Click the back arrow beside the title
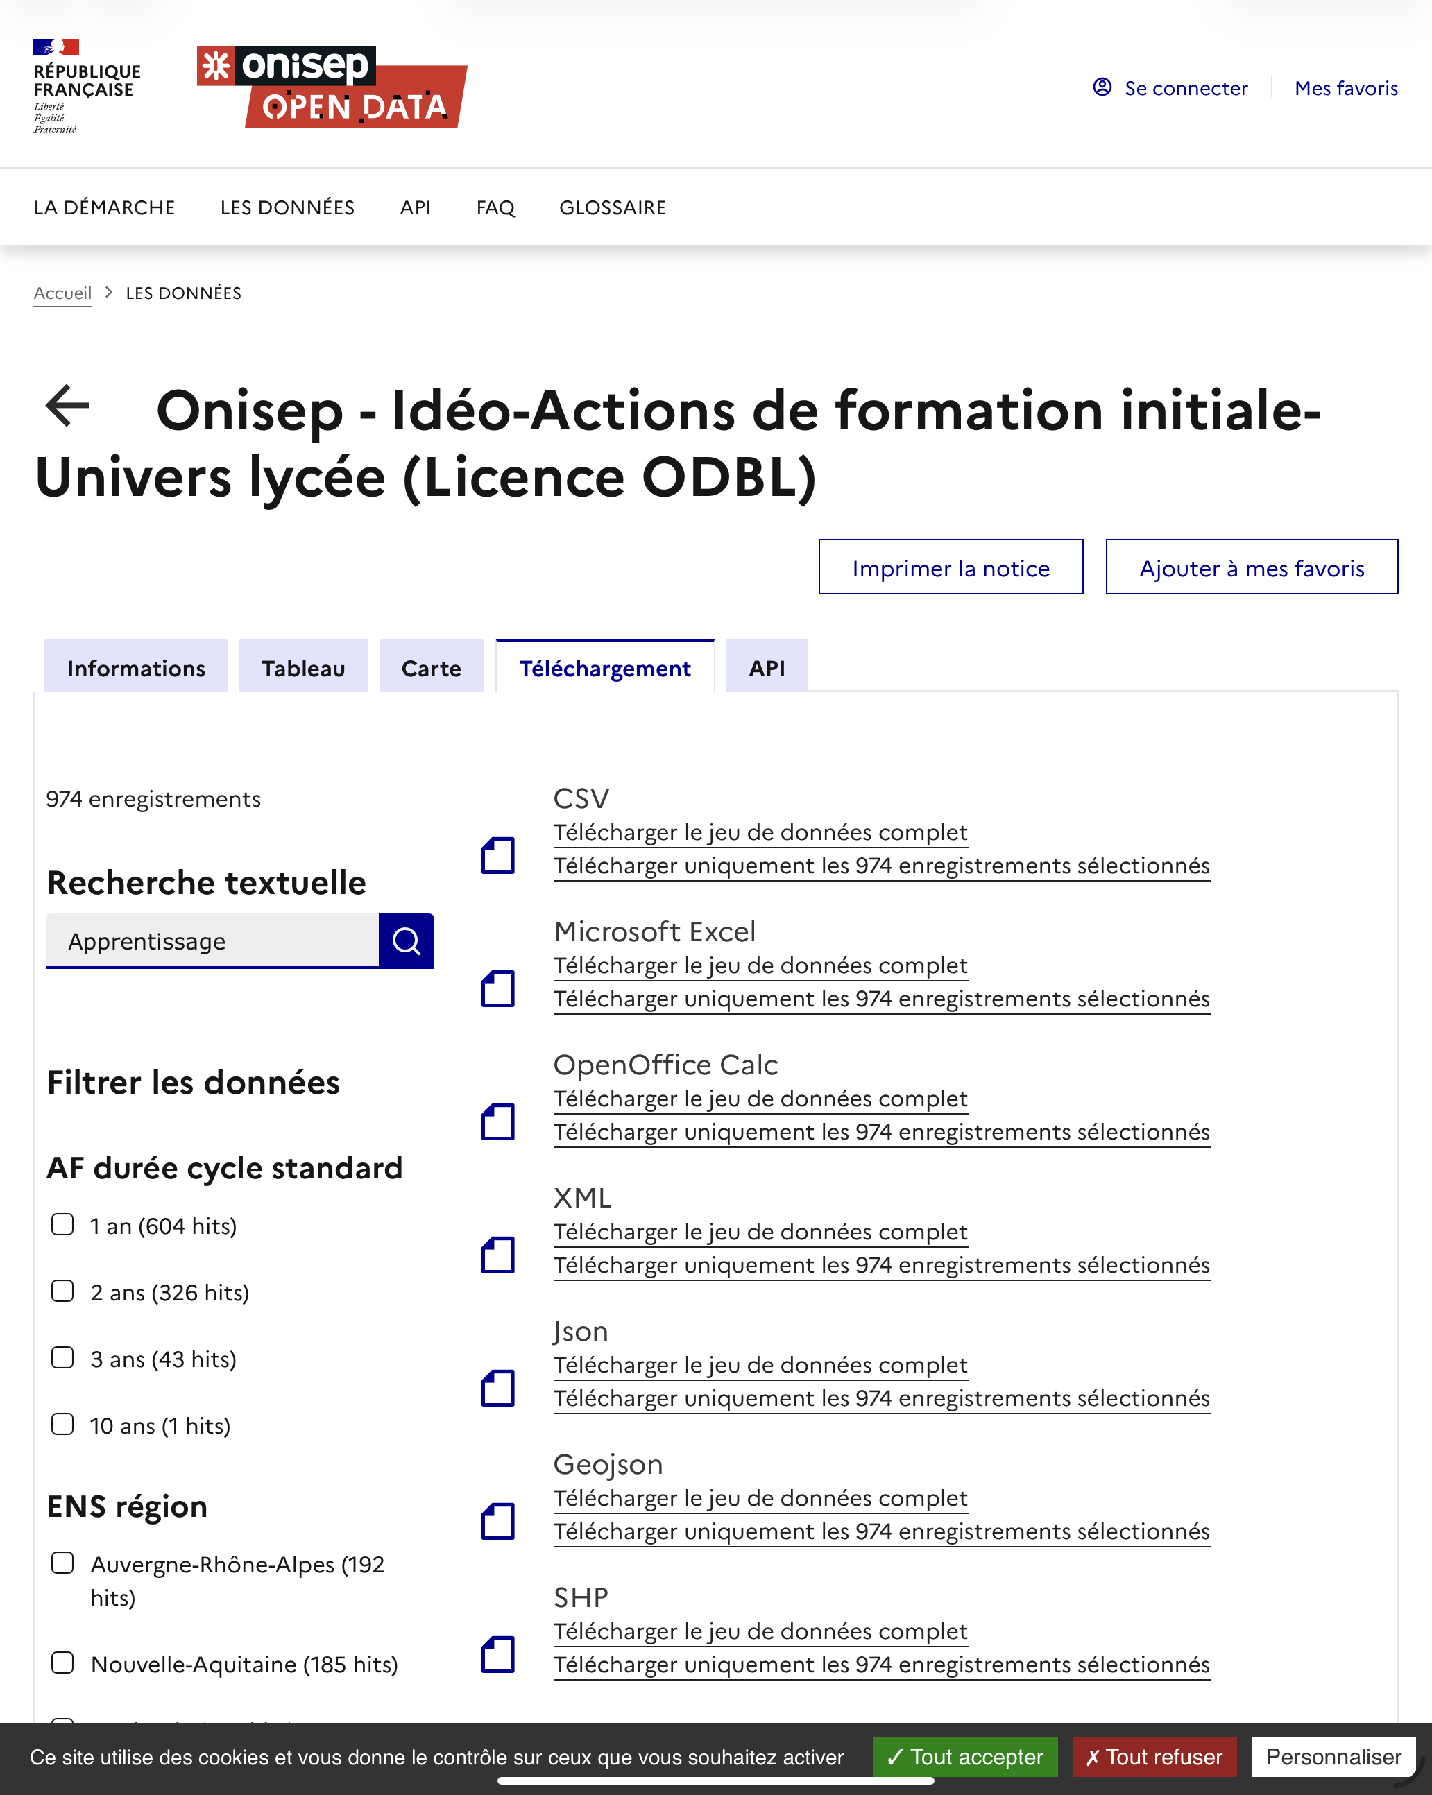The height and width of the screenshot is (1795, 1432). (67, 406)
